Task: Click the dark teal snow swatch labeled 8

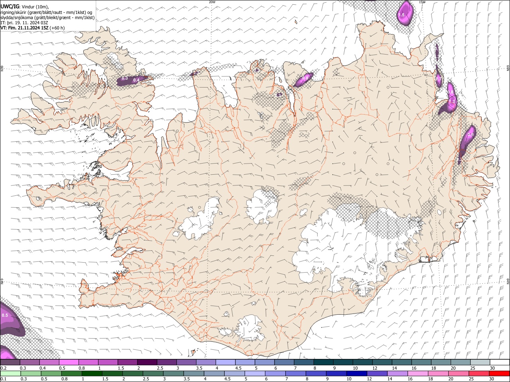Action: point(324,362)
